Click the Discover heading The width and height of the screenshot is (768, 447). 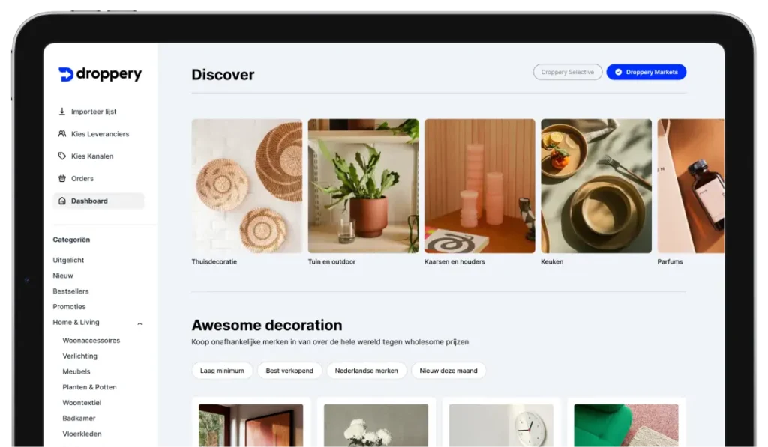coord(223,74)
